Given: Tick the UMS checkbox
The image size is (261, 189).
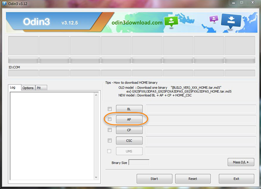Looking at the screenshot, I should (109, 151).
